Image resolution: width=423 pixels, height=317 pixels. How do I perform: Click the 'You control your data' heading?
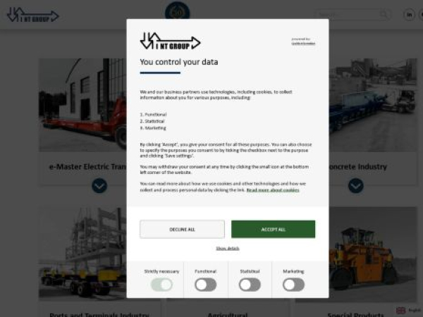pyautogui.click(x=179, y=62)
